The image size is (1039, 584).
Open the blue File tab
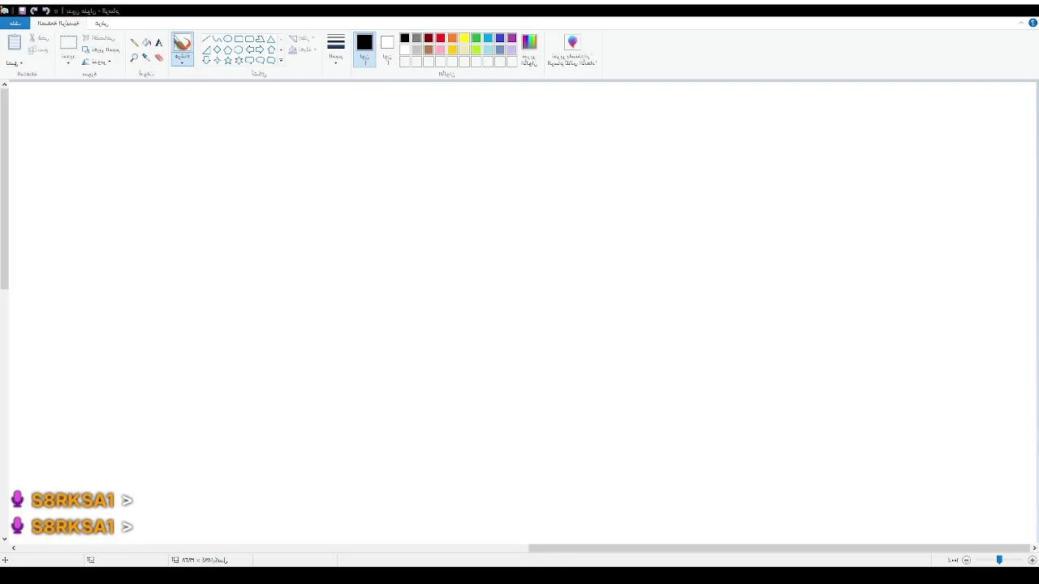[x=15, y=23]
